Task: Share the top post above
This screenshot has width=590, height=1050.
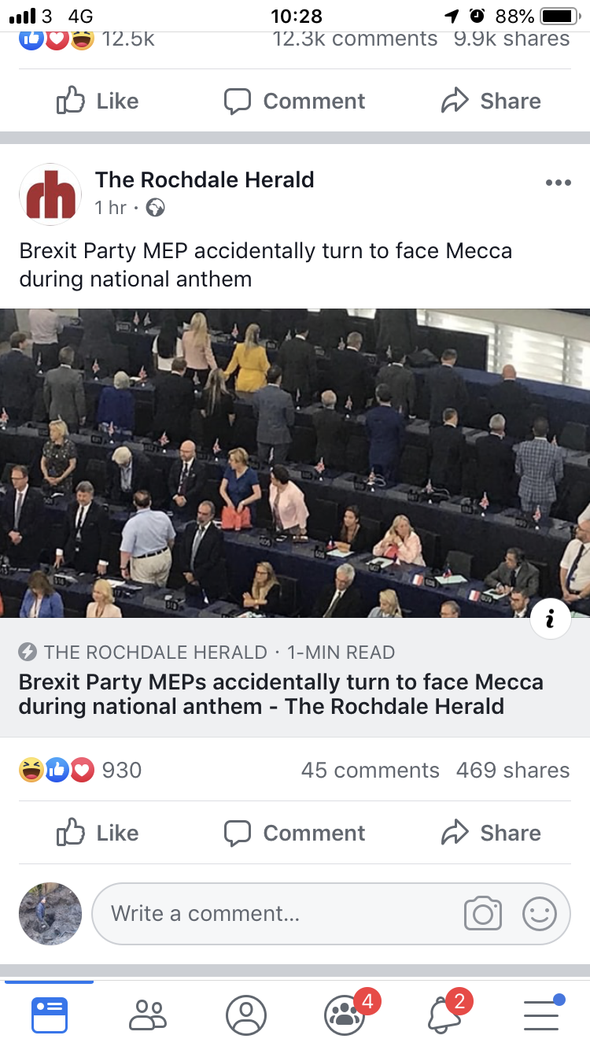Action: pos(492,101)
